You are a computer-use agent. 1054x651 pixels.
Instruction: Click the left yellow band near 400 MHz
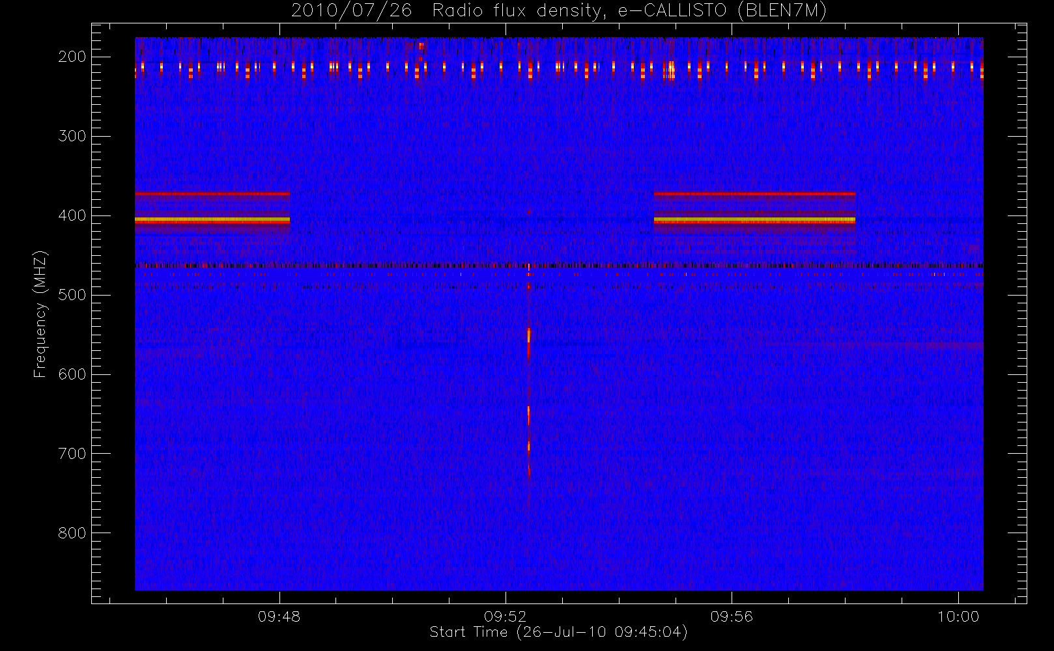[x=212, y=221]
